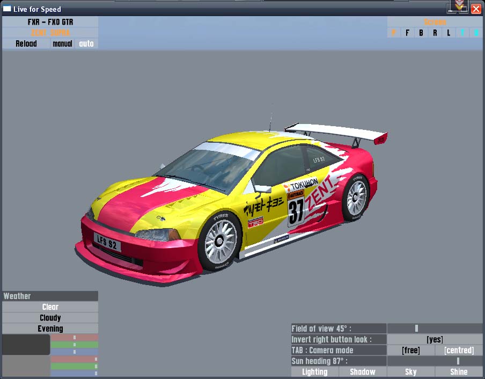Click the Invert right button look label
This screenshot has height=379, width=485.
(339, 339)
